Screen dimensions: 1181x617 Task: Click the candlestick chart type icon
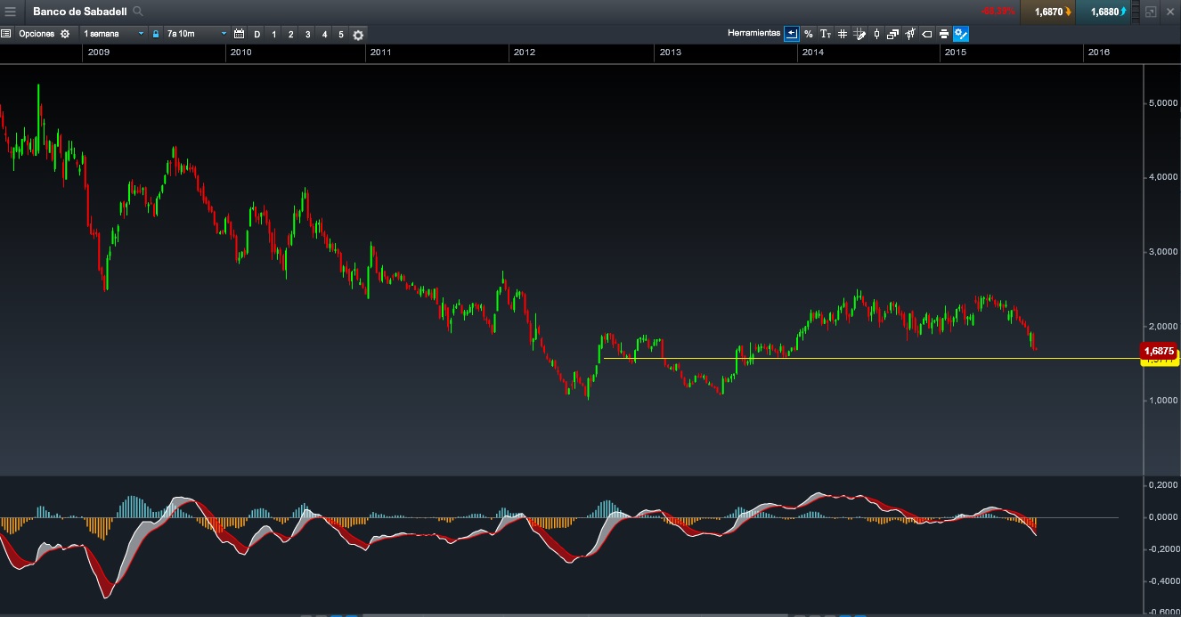coord(876,34)
